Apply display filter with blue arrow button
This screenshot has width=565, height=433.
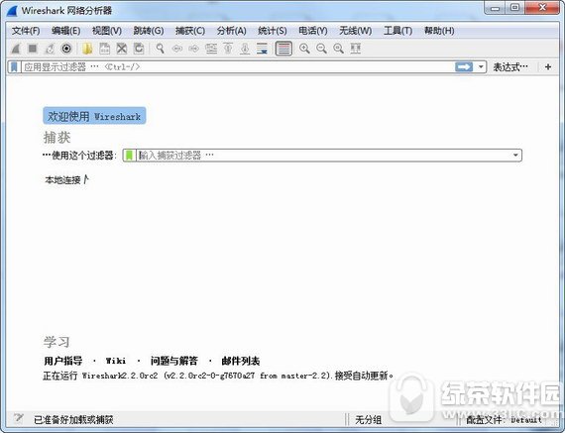tap(464, 67)
